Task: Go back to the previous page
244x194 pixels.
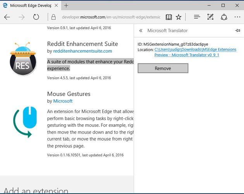Action: (7, 17)
